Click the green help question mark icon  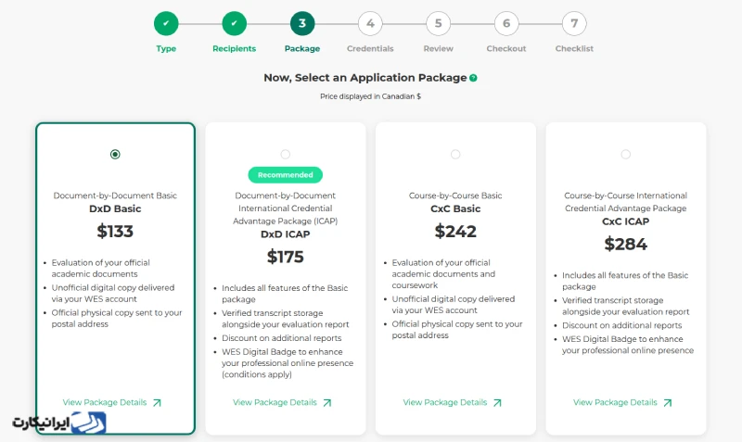pyautogui.click(x=473, y=78)
